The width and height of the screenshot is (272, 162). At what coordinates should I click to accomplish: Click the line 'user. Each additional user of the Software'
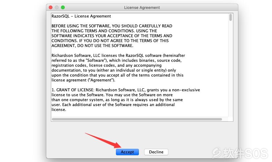point(113,105)
